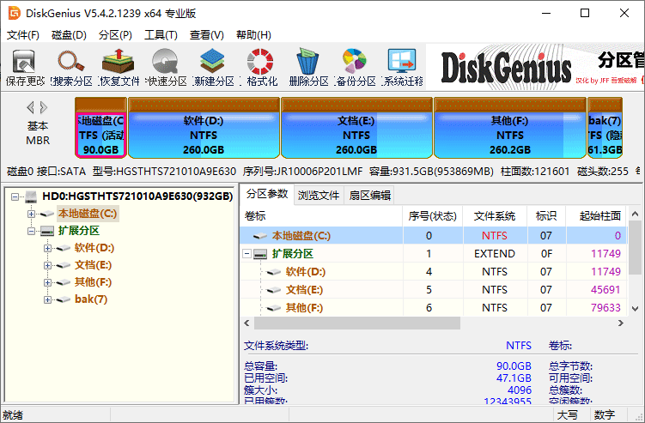Select the 文档(E:) 260.0GB partition block
Image resolution: width=645 pixels, height=423 pixels.
356,128
